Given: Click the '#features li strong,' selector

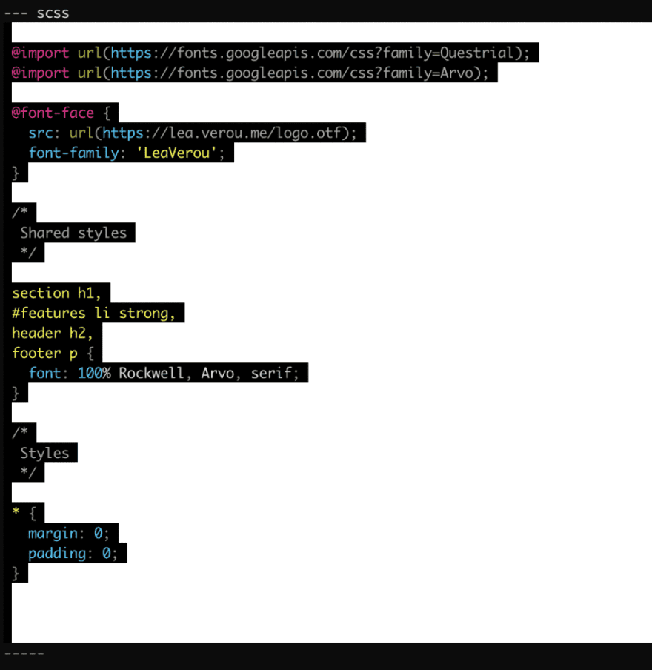Looking at the screenshot, I should click(x=93, y=314).
